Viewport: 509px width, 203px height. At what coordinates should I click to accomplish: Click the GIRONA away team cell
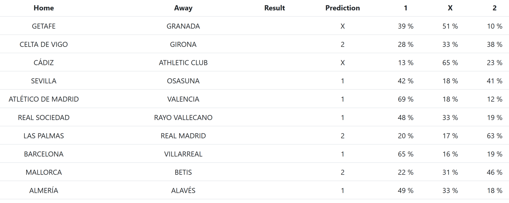[183, 45]
